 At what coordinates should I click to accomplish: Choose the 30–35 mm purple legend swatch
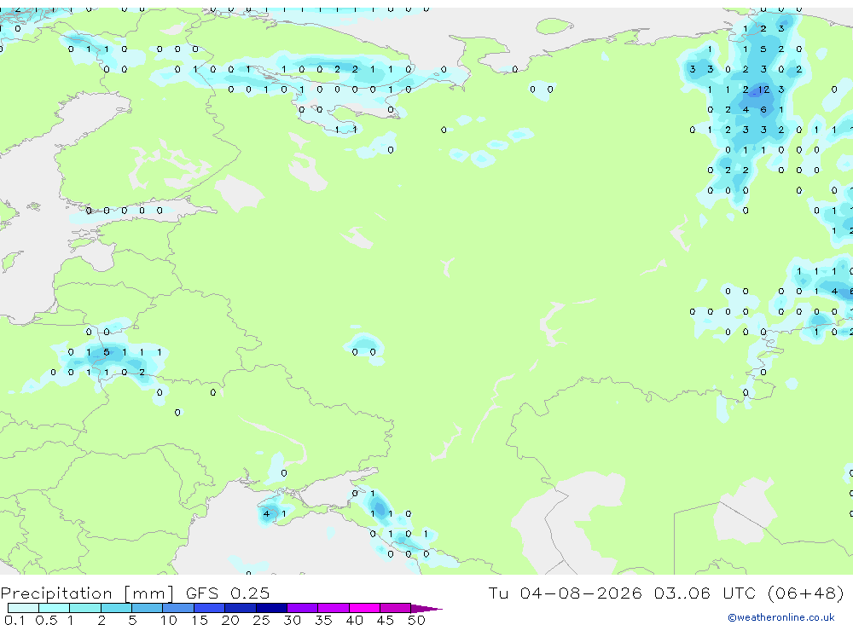303,608
